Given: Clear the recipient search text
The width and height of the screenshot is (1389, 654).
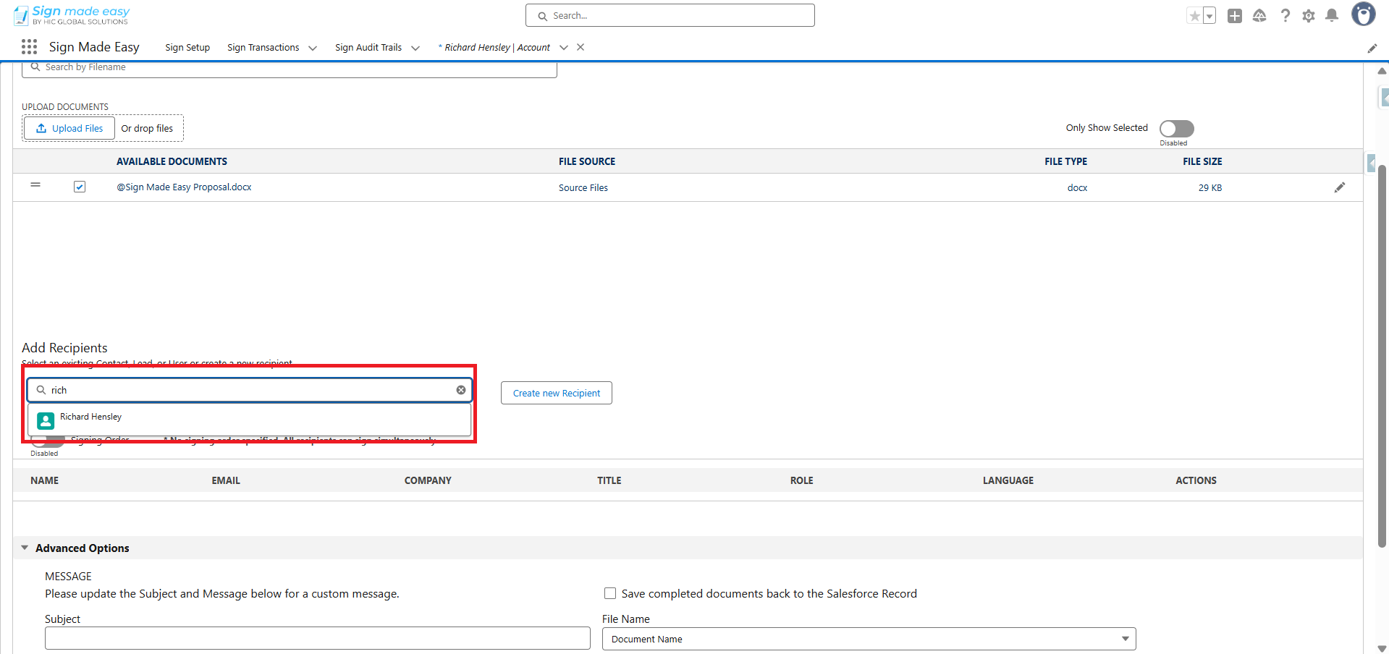Looking at the screenshot, I should click(461, 390).
